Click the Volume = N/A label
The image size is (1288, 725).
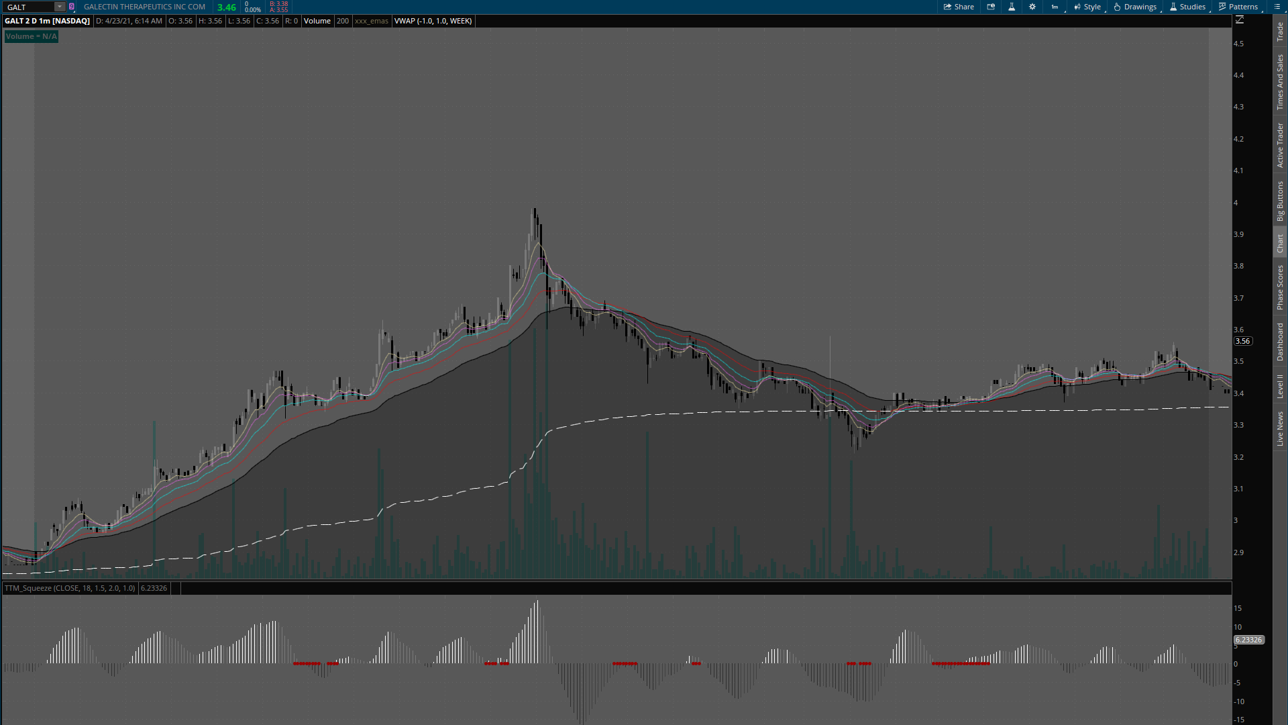pyautogui.click(x=32, y=36)
